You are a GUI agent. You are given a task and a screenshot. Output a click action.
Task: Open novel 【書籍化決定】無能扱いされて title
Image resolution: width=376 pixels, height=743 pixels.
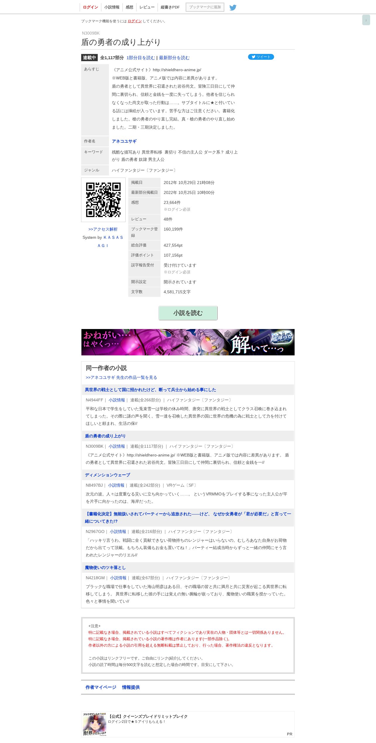[188, 517]
